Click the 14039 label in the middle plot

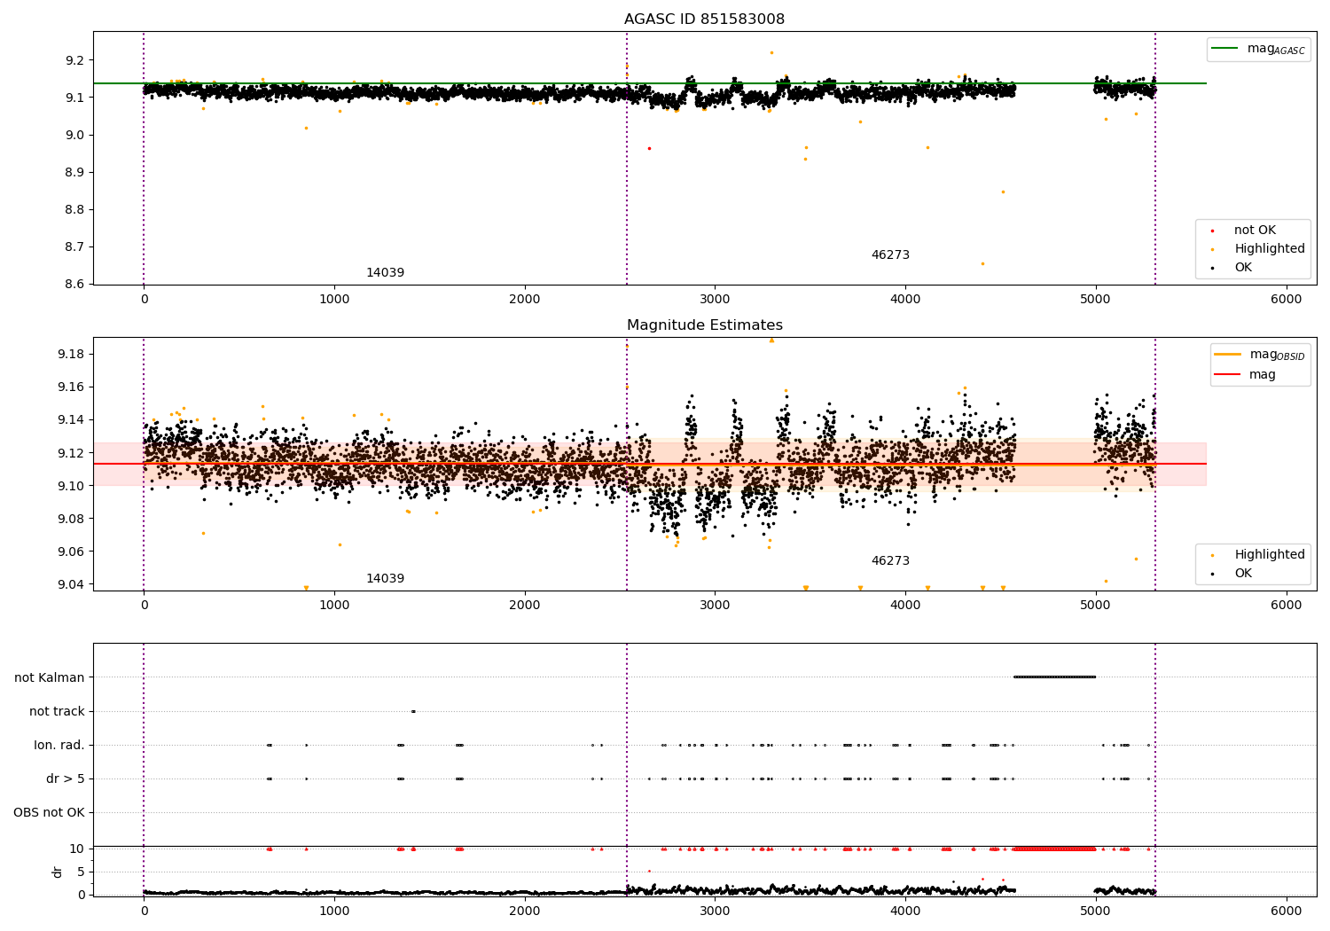tap(385, 579)
